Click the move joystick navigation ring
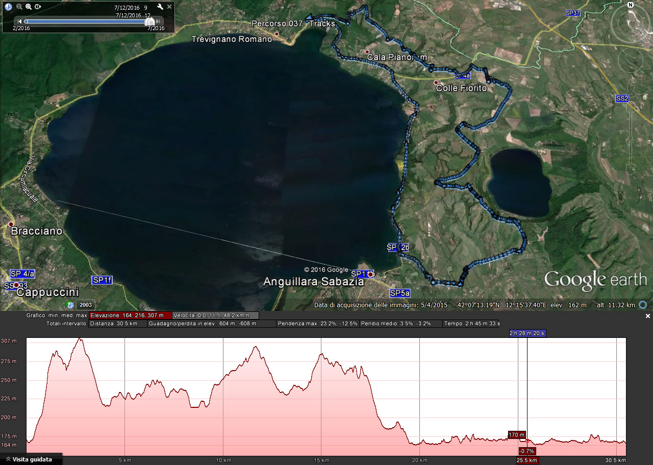The image size is (653, 465). click(x=631, y=61)
